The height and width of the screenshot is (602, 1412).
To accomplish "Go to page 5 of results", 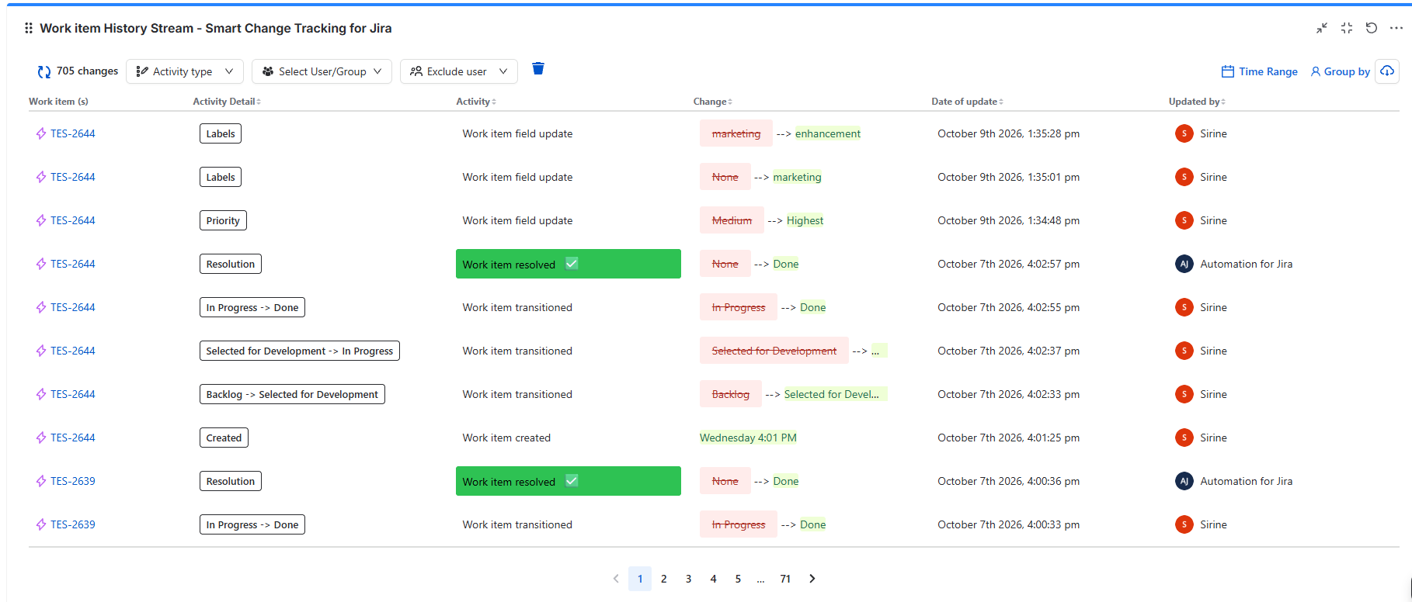I will point(739,579).
